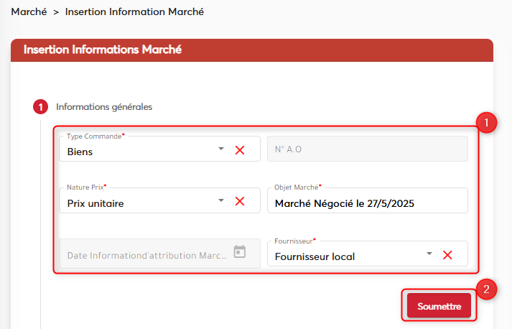Expand the Nature Prix dropdown arrow
The image size is (512, 329).
tap(221, 201)
